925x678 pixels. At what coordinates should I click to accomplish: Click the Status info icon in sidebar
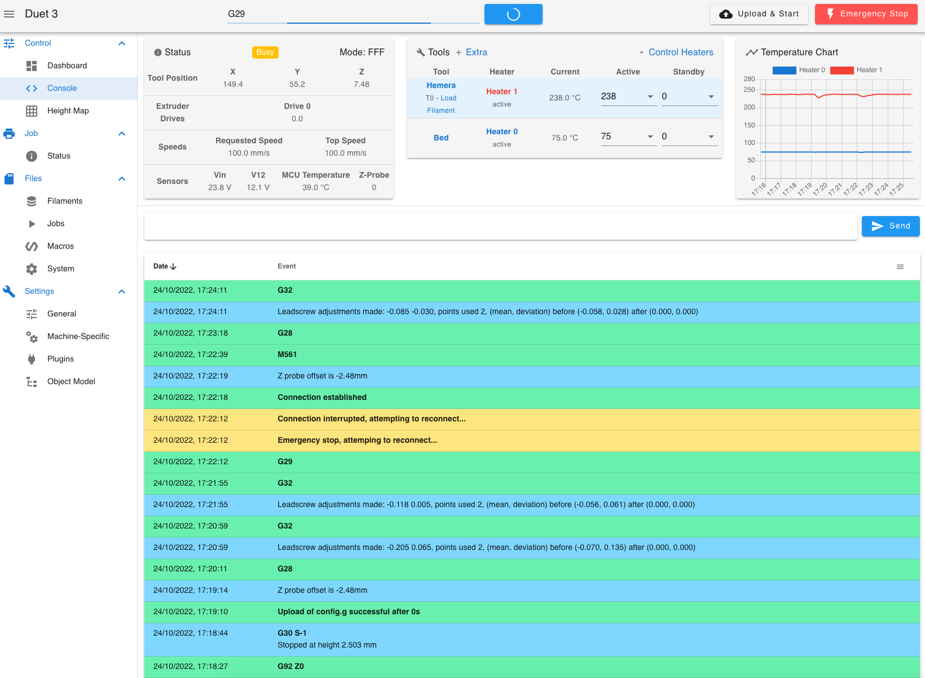[32, 156]
